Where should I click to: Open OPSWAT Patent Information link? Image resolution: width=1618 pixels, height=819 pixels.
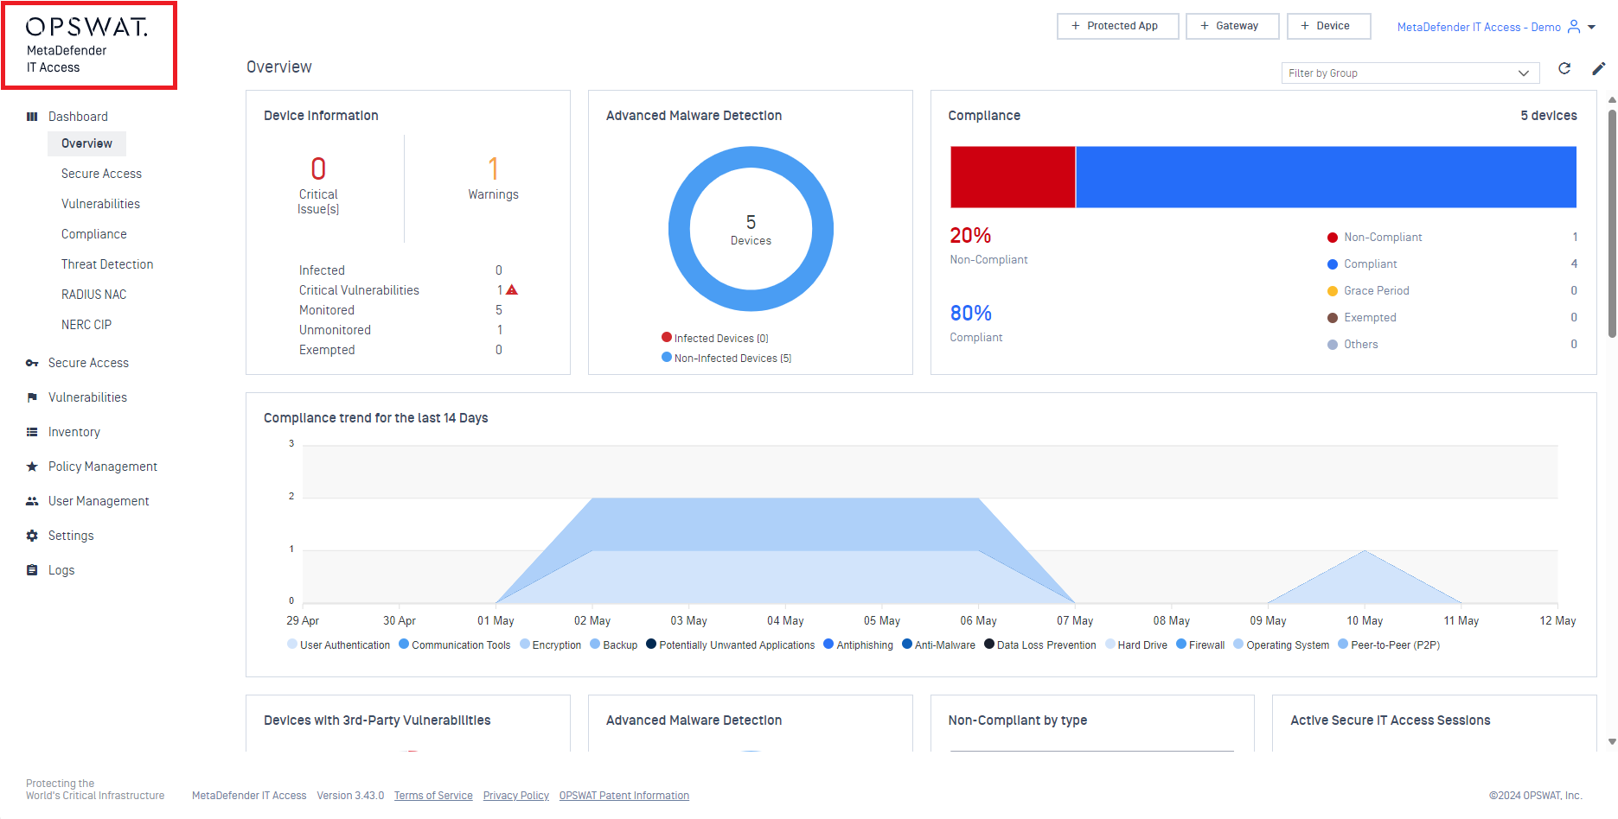[x=624, y=796]
